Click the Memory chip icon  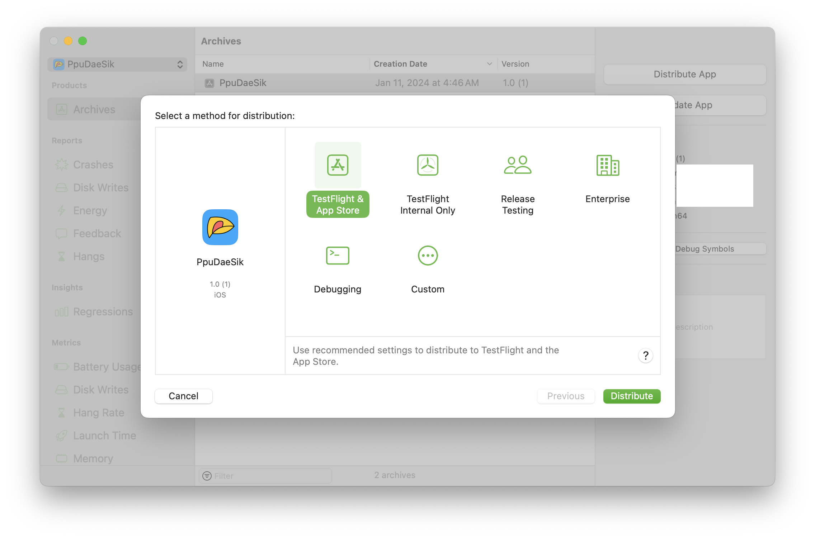click(61, 458)
